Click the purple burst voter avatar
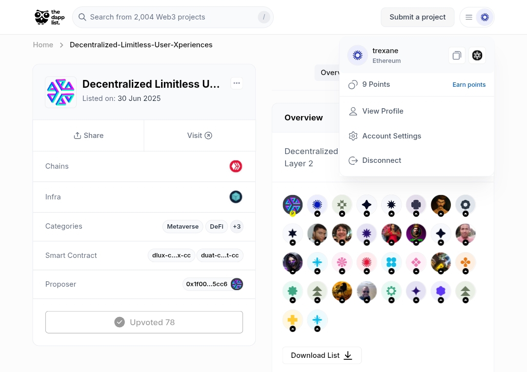527x372 pixels. coord(366,234)
